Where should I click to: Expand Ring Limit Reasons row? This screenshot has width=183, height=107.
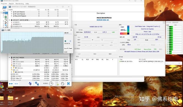pos(11,16)
